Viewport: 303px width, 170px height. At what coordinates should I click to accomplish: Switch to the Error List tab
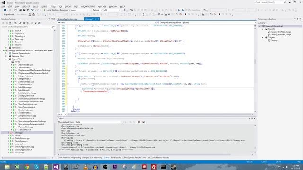146,157
